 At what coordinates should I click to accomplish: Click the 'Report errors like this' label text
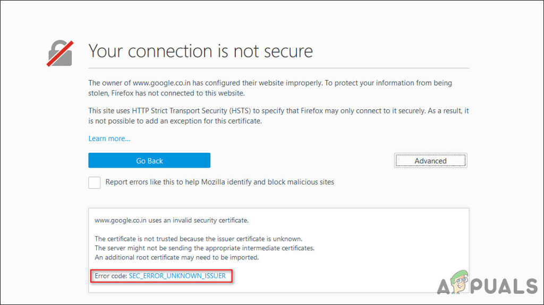(219, 182)
